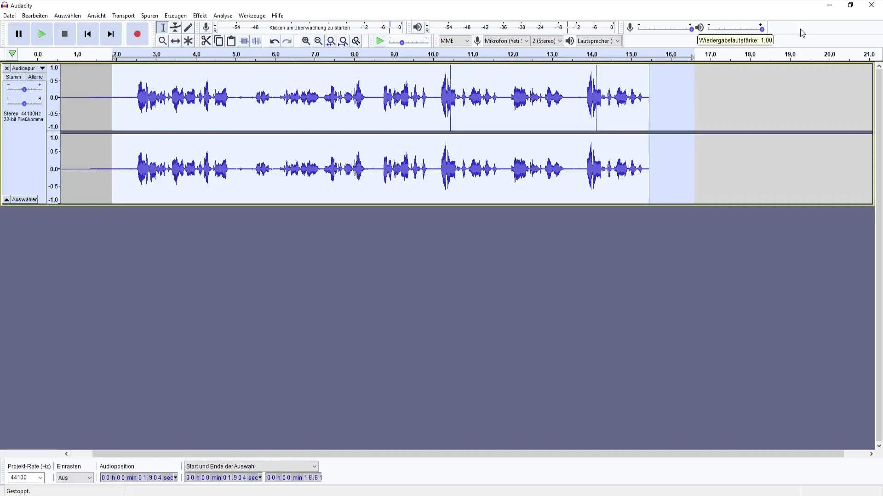The height and width of the screenshot is (496, 883).
Task: Click the Zoom Out icon
Action: (318, 41)
